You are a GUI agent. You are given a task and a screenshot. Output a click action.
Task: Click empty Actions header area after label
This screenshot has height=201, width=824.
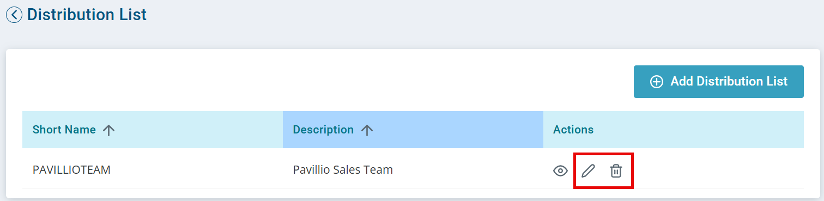point(699,130)
